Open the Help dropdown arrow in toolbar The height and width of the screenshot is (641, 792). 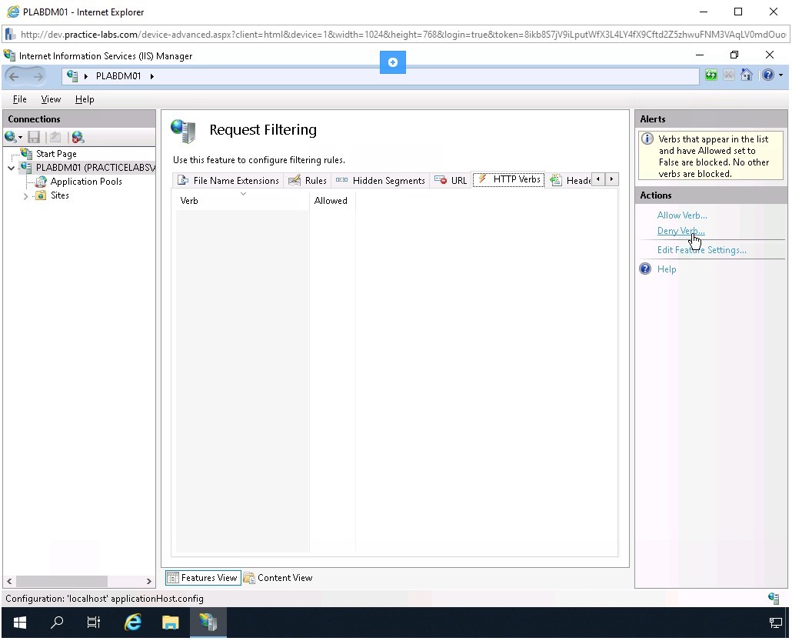[x=781, y=75]
